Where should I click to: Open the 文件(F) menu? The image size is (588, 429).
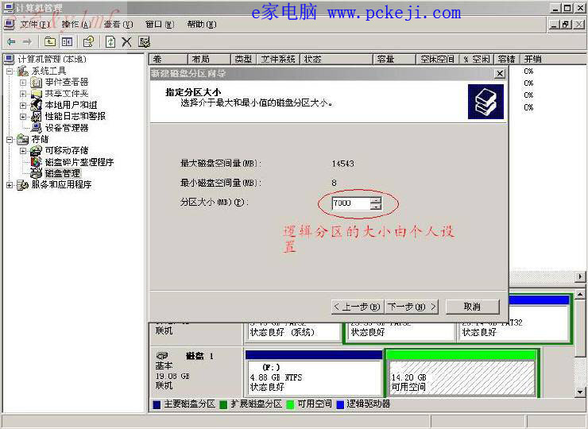coord(35,25)
